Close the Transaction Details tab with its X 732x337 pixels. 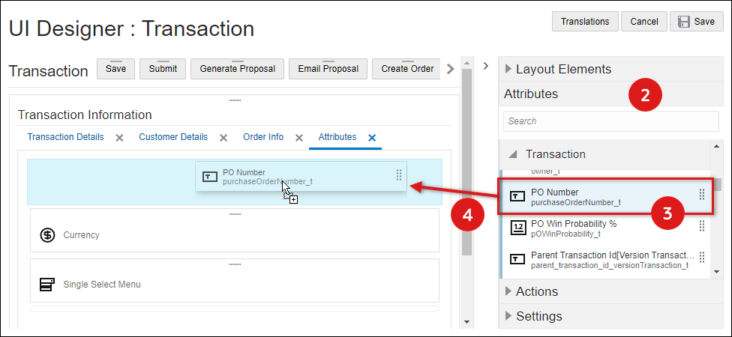coord(119,138)
